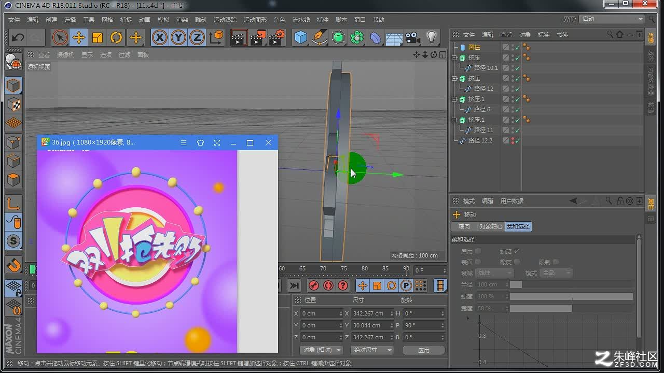Select 圆柱 object in object manager

pyautogui.click(x=474, y=47)
